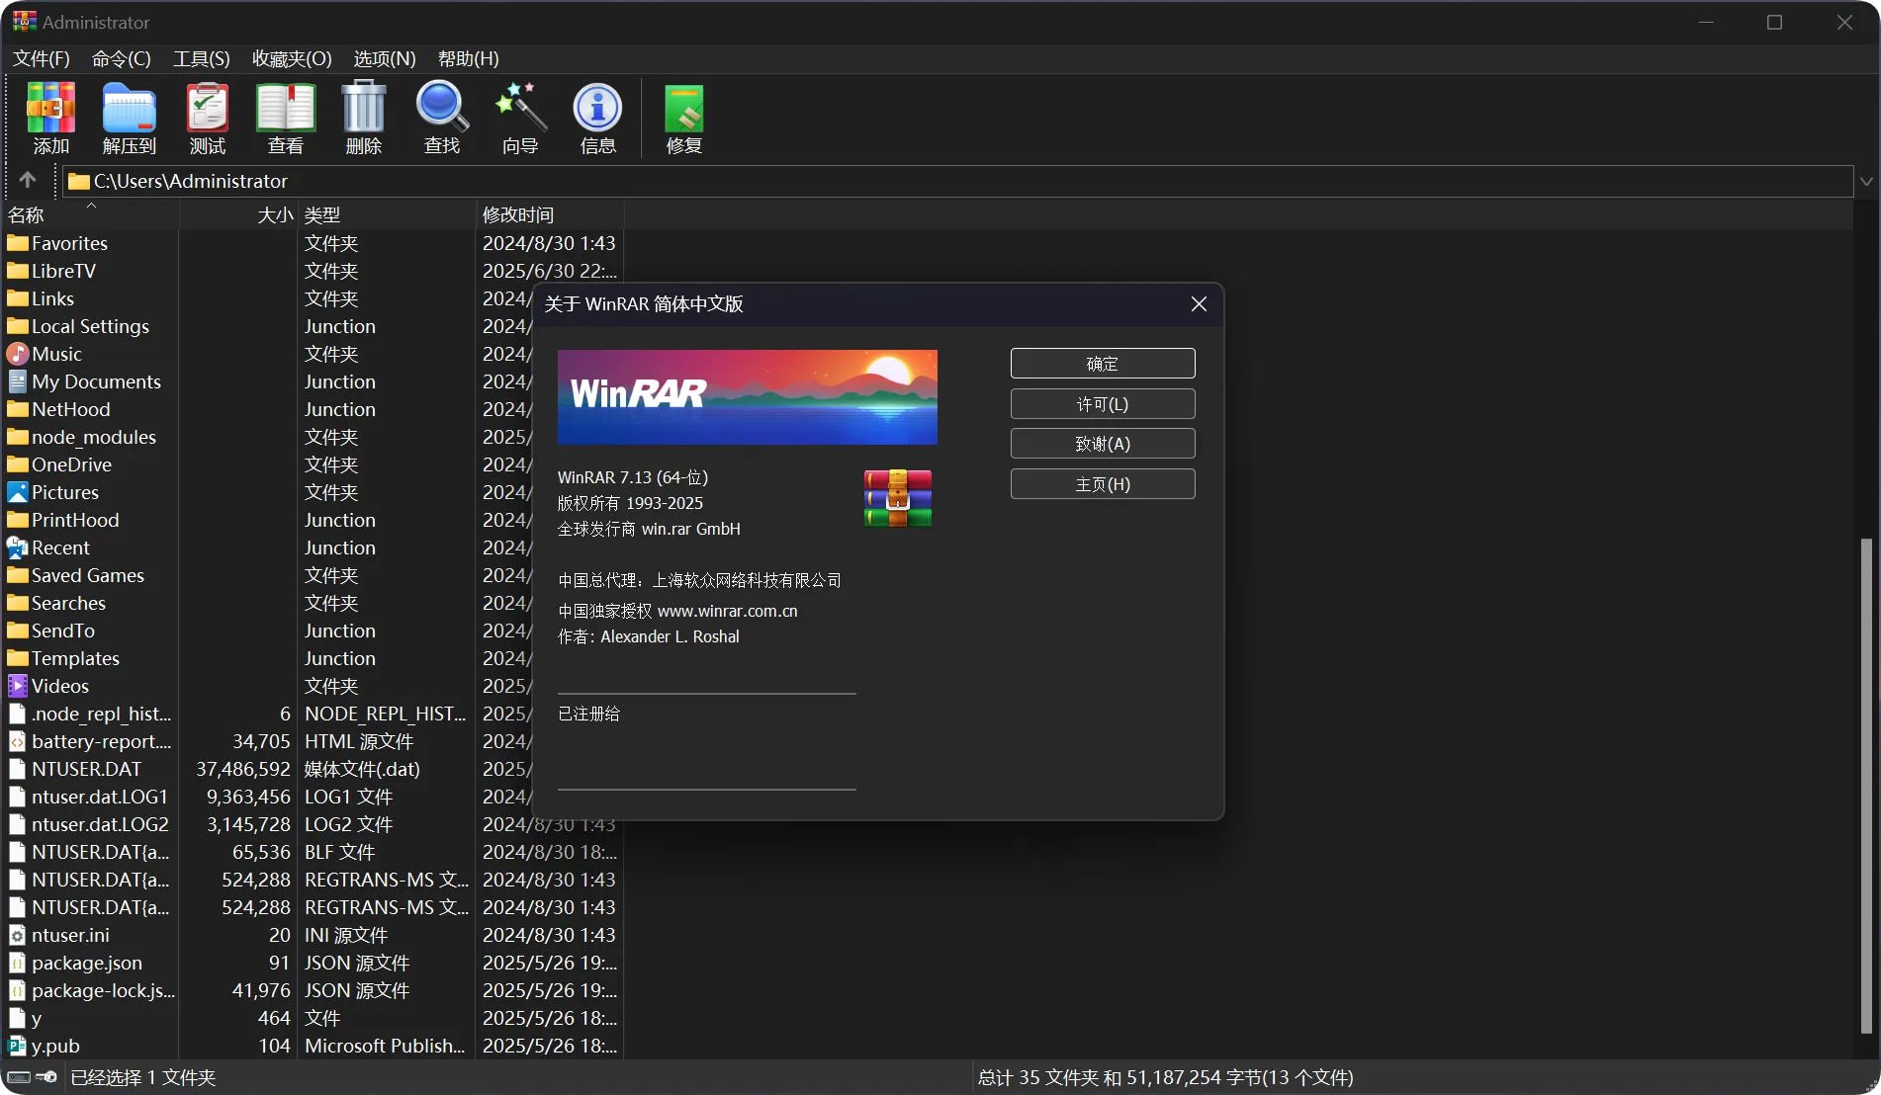
Task: Go up one folder with the arrow icon
Action: [x=28, y=180]
